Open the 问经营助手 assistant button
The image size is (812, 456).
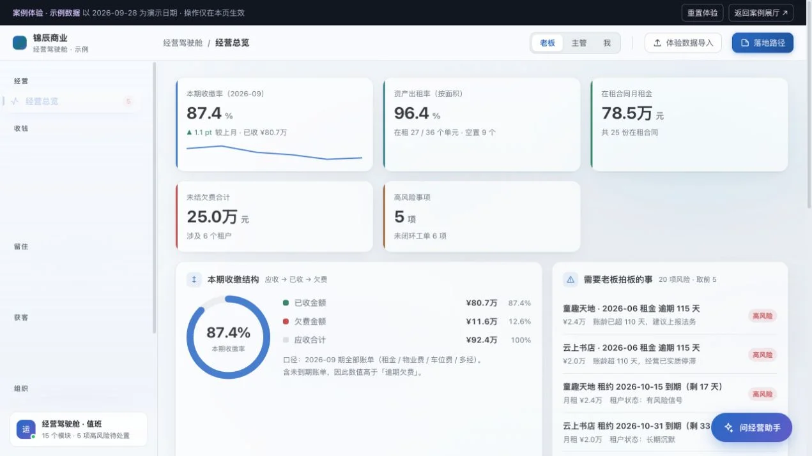click(x=751, y=428)
